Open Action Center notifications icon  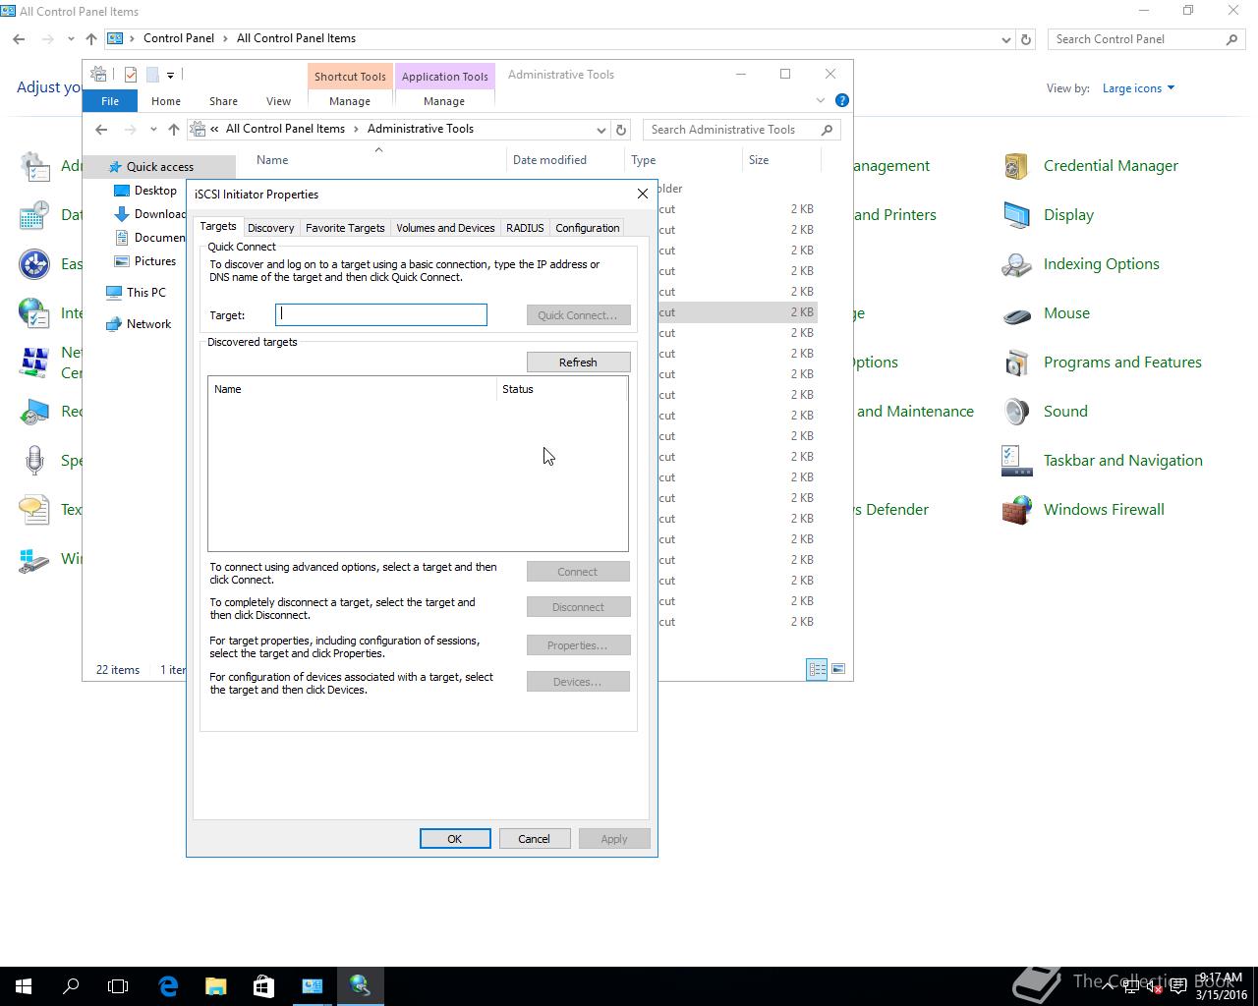(1177, 985)
